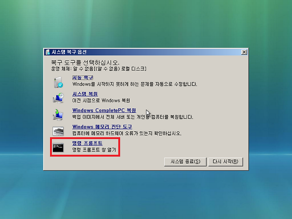Click the black 명령 프롬프트 console icon
Image resolution: width=292 pixels, height=219 pixels.
pyautogui.click(x=58, y=148)
